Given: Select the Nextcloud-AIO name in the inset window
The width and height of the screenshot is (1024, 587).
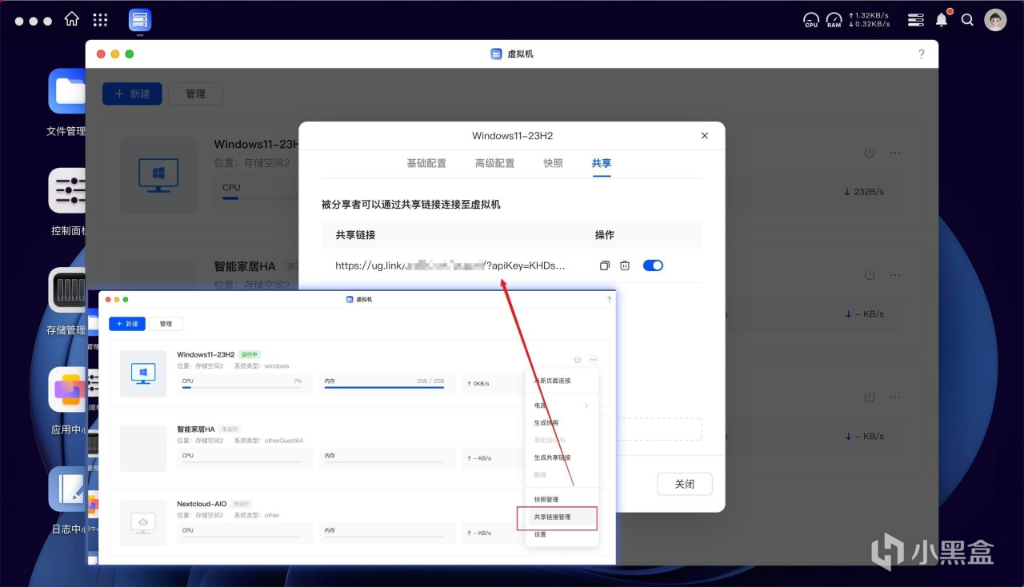Looking at the screenshot, I should coord(202,504).
